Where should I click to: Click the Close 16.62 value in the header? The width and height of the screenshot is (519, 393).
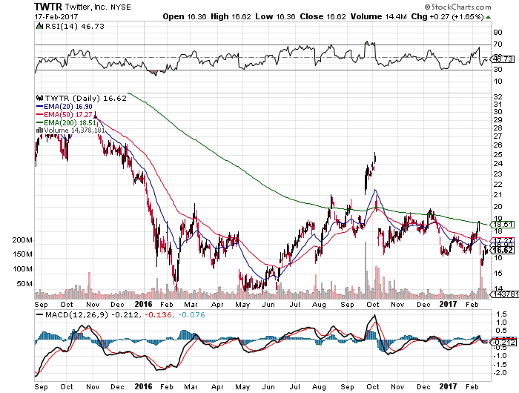[x=323, y=16]
